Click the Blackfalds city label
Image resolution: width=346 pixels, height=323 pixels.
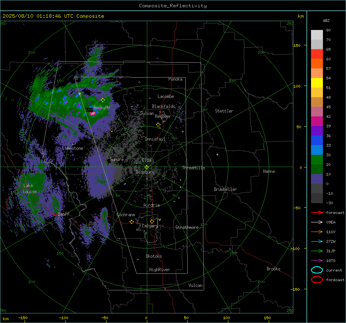[x=163, y=106]
